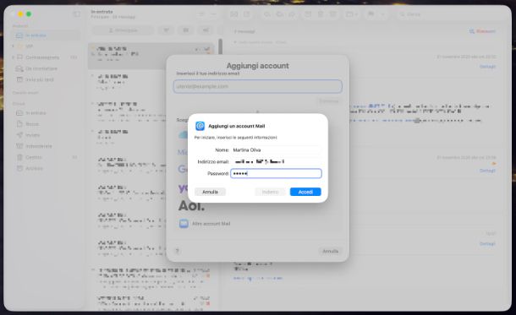
Task: Go back with the Indietro button
Action: 270,192
